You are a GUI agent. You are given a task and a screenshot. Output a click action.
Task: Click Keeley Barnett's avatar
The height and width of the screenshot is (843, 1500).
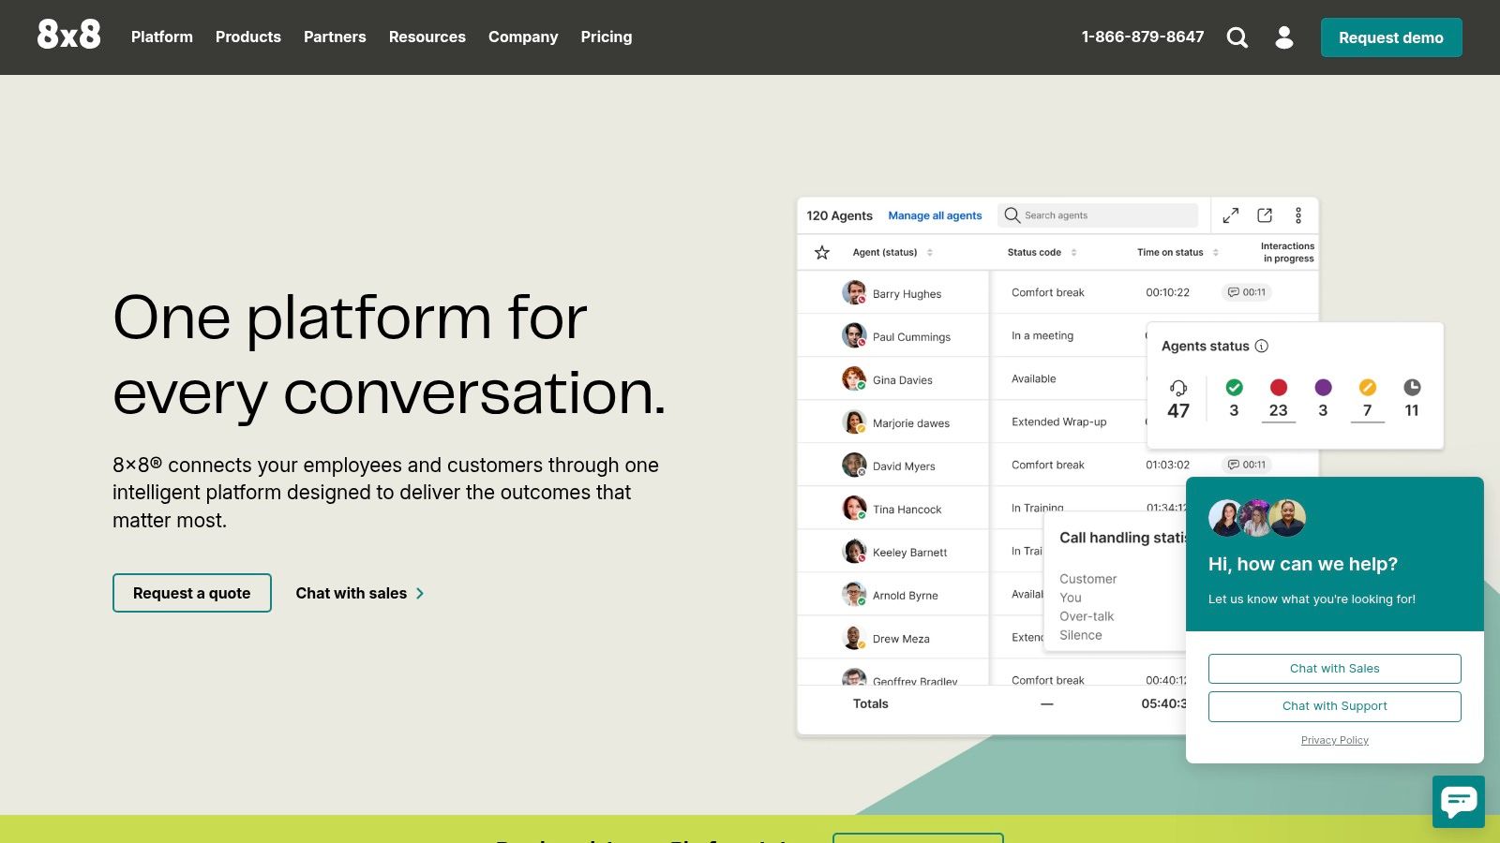(854, 551)
